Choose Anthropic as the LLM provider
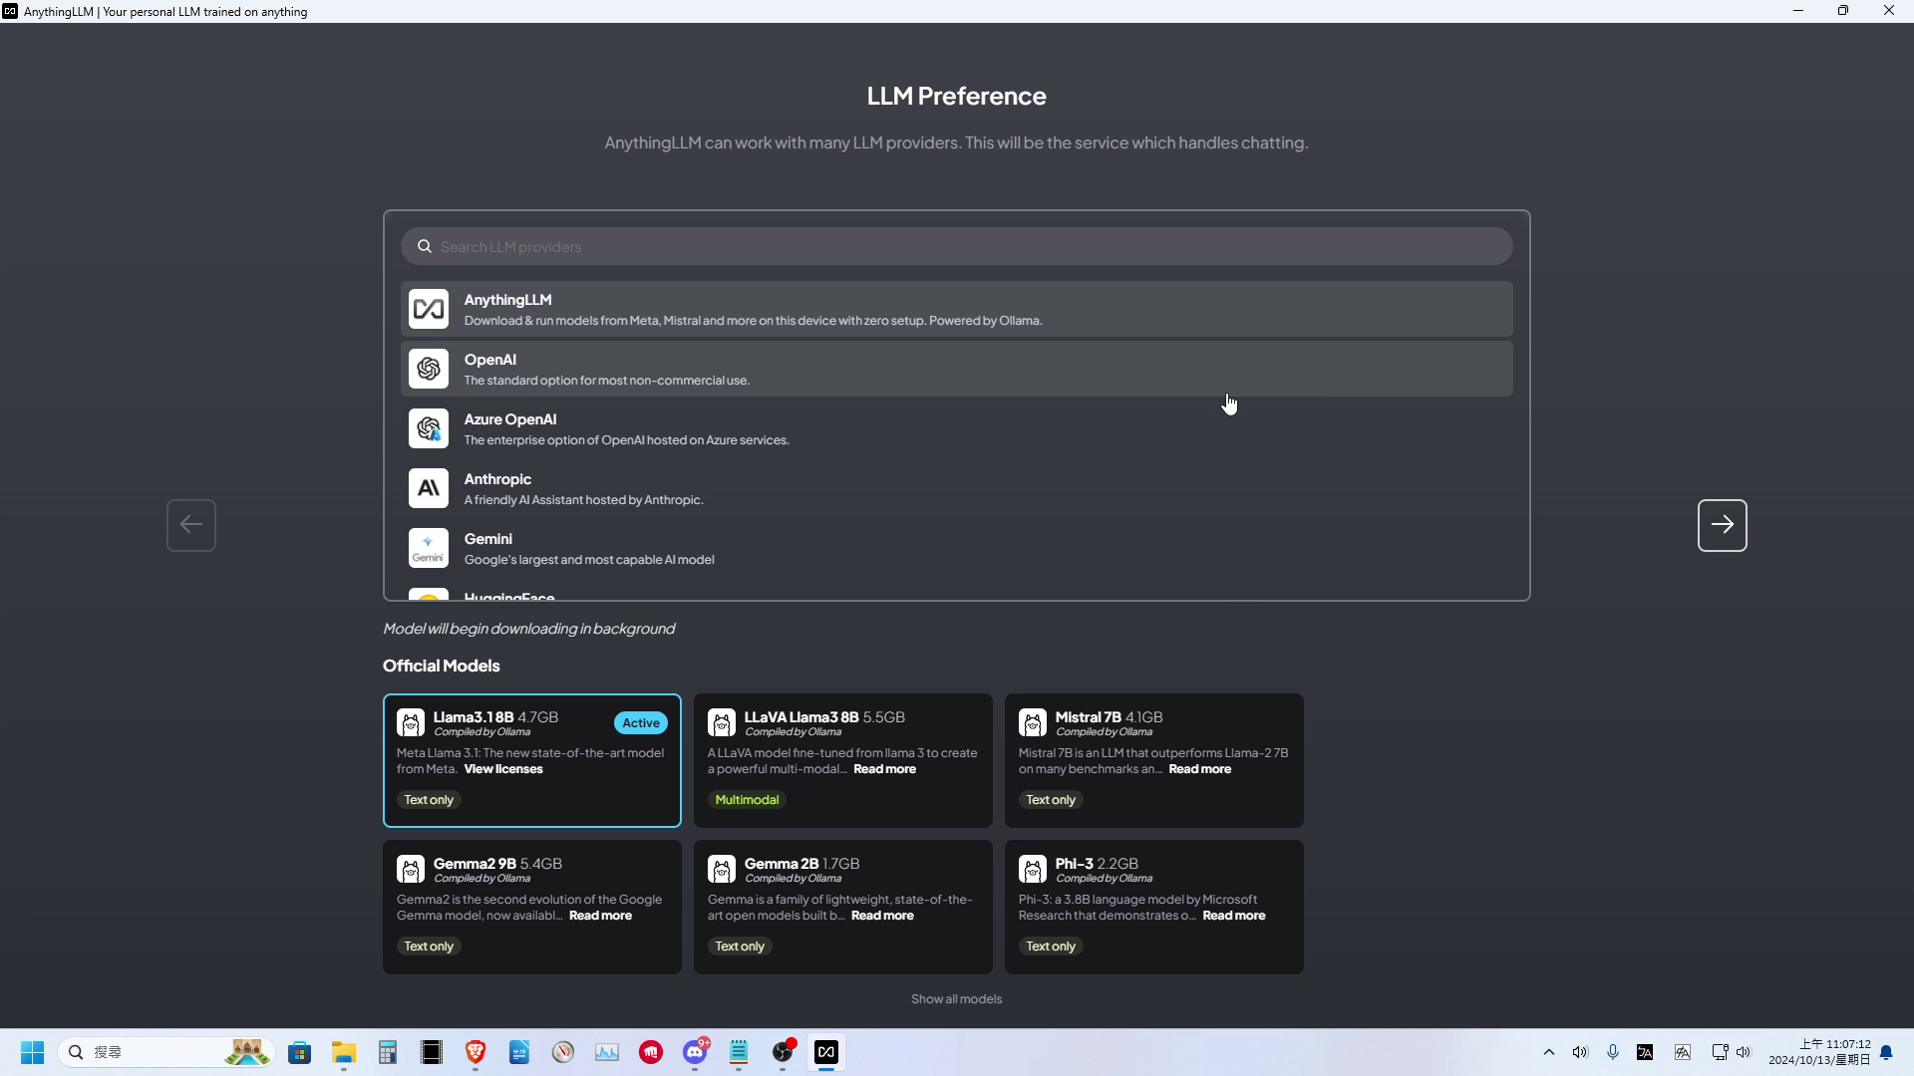1914x1076 pixels. pos(957,488)
